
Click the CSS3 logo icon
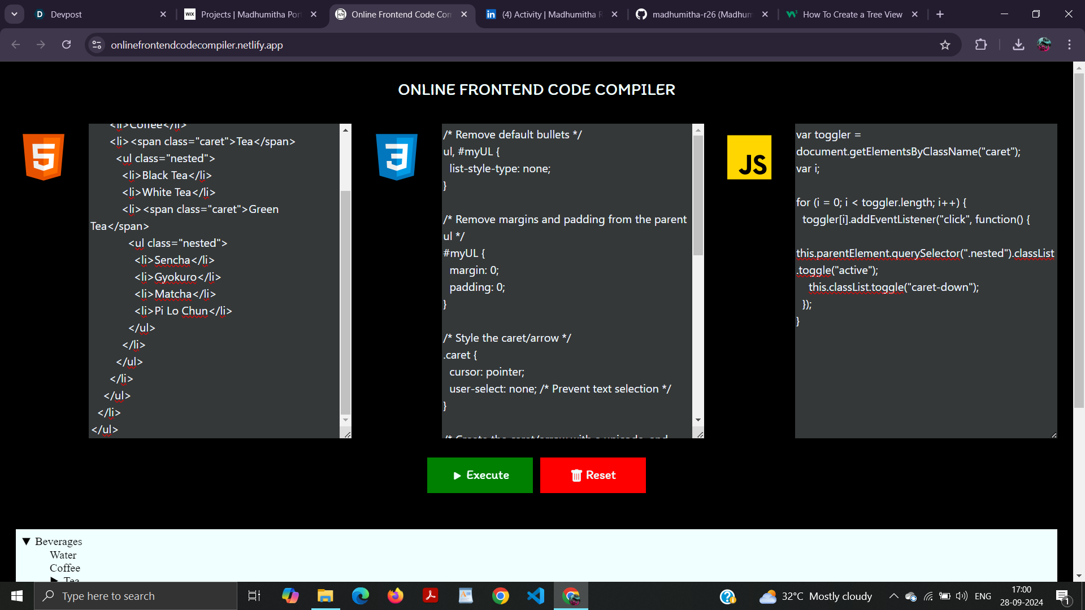click(x=397, y=157)
